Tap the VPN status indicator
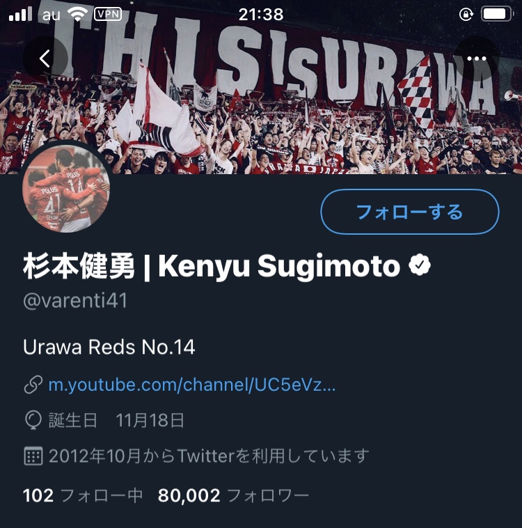The width and height of the screenshot is (522, 528). (x=108, y=14)
